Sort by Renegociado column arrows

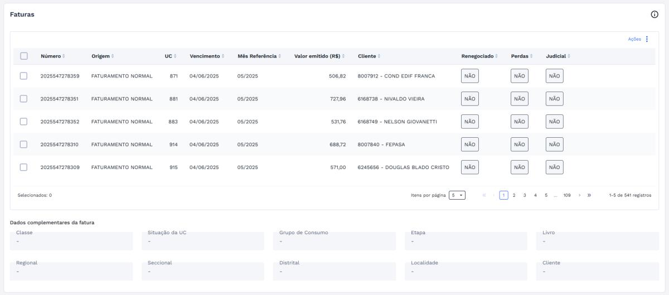tap(496, 56)
